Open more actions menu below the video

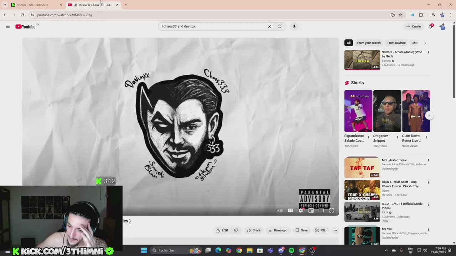335,230
